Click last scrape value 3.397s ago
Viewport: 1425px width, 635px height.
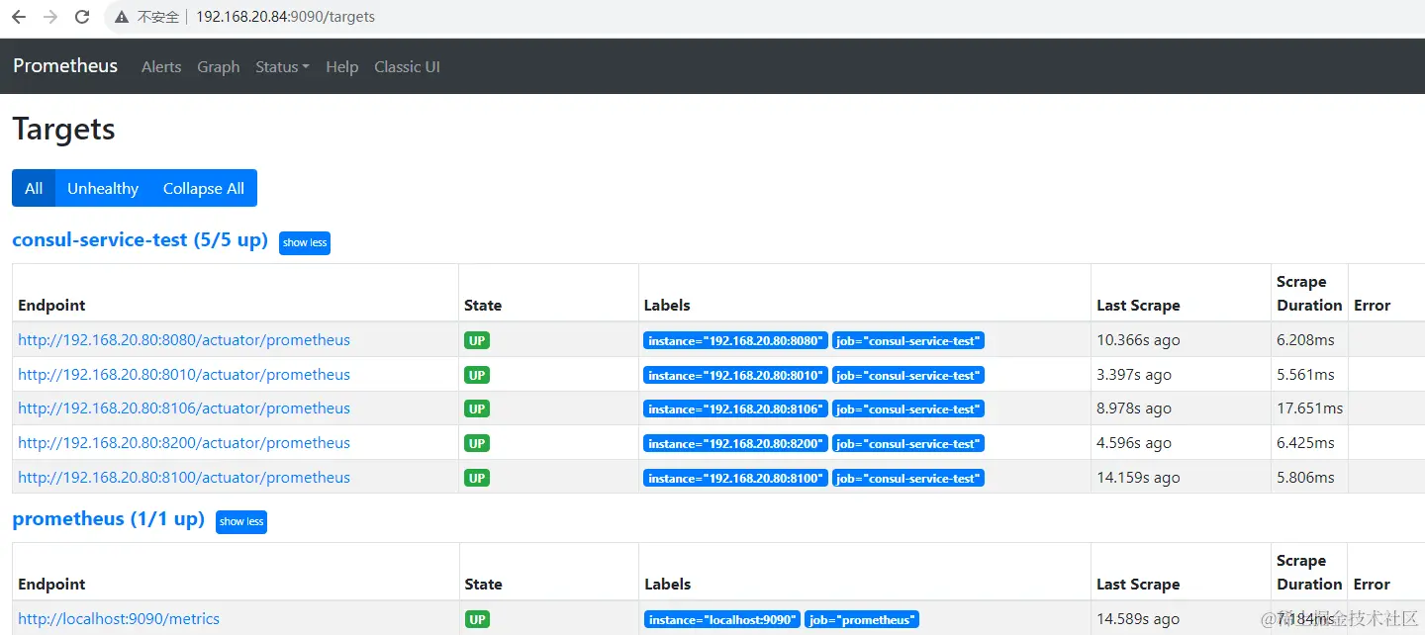point(1134,375)
